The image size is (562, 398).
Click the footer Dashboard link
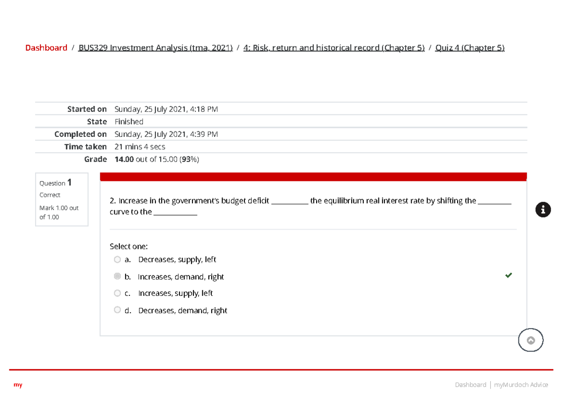pyautogui.click(x=471, y=385)
